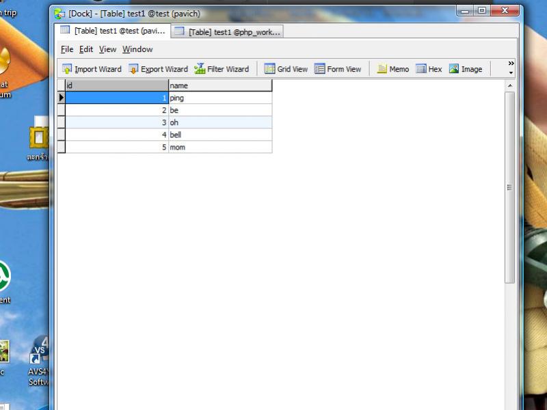Expand toolbar overflow chevron
The width and height of the screenshot is (547, 410).
511,64
